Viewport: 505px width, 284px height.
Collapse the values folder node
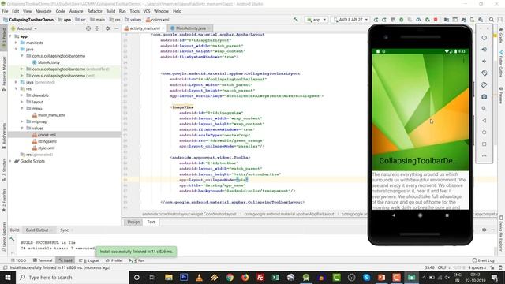pyautogui.click(x=22, y=128)
